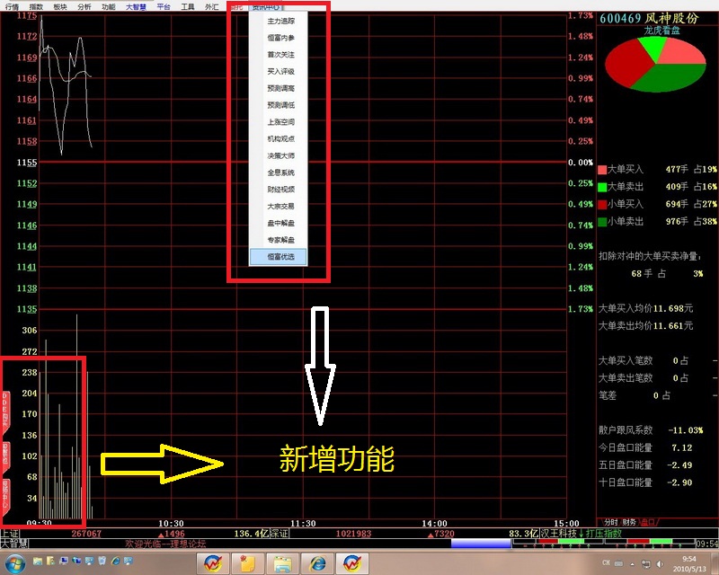
Task: Open the 功能 menu
Action: click(109, 7)
